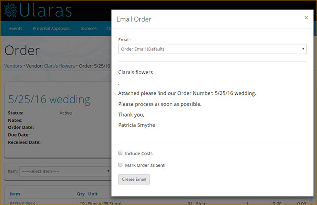This screenshot has height=205, width=317.
Task: Click the Notes label
Action: (15, 120)
